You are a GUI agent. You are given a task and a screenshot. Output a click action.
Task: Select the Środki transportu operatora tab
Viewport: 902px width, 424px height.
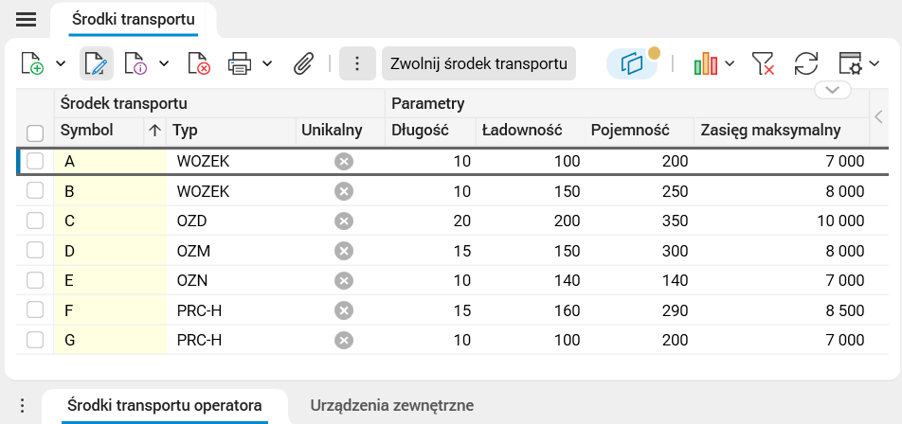tap(165, 405)
